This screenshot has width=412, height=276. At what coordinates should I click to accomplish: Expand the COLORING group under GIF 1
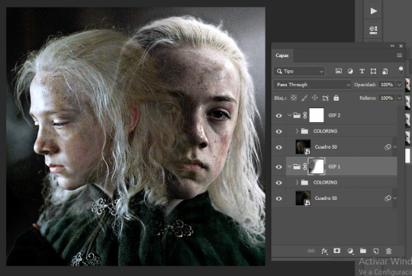coord(297,182)
